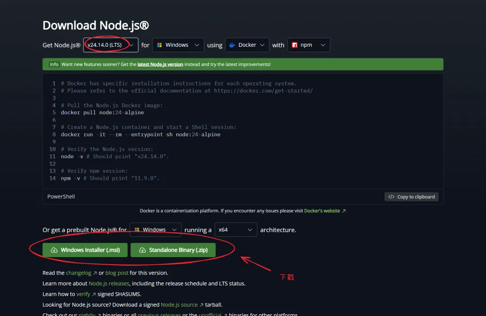Click the download cloud icon on Windows Installer

point(54,250)
